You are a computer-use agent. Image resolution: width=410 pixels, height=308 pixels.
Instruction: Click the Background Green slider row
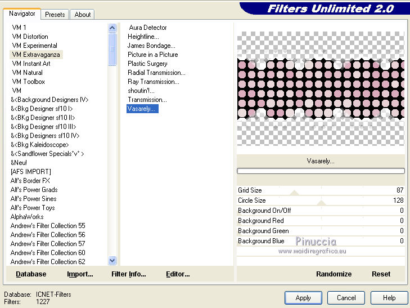321,231
